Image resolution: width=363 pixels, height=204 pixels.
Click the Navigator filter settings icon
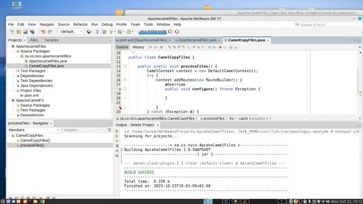[109, 130]
